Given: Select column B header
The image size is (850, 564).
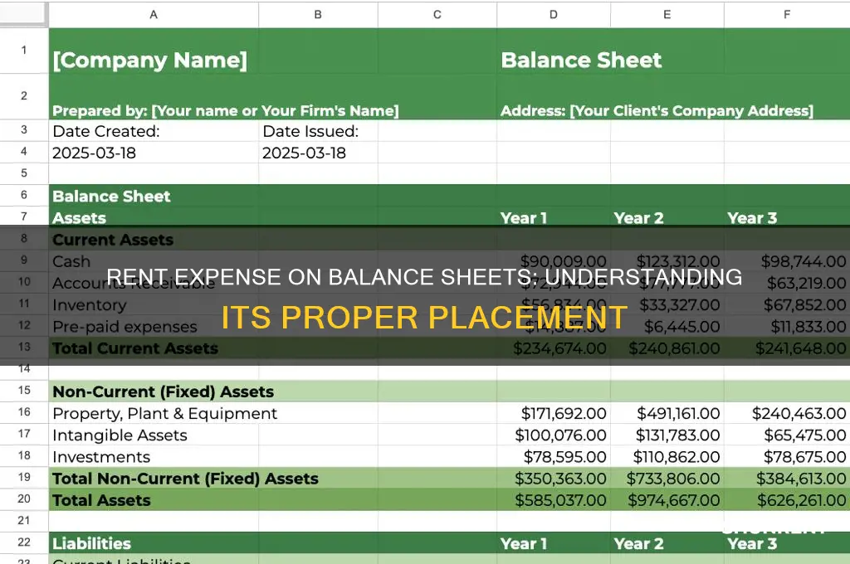Looking at the screenshot, I should [x=318, y=15].
